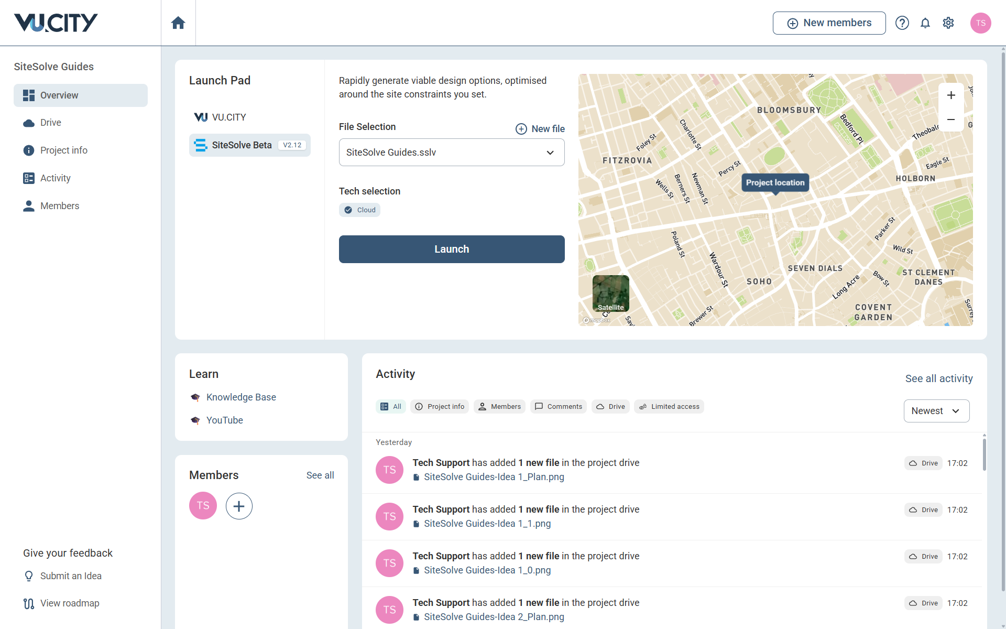Viewport: 1006px width, 629px height.
Task: Switch map to Satellite thumbnail view
Action: click(x=611, y=294)
